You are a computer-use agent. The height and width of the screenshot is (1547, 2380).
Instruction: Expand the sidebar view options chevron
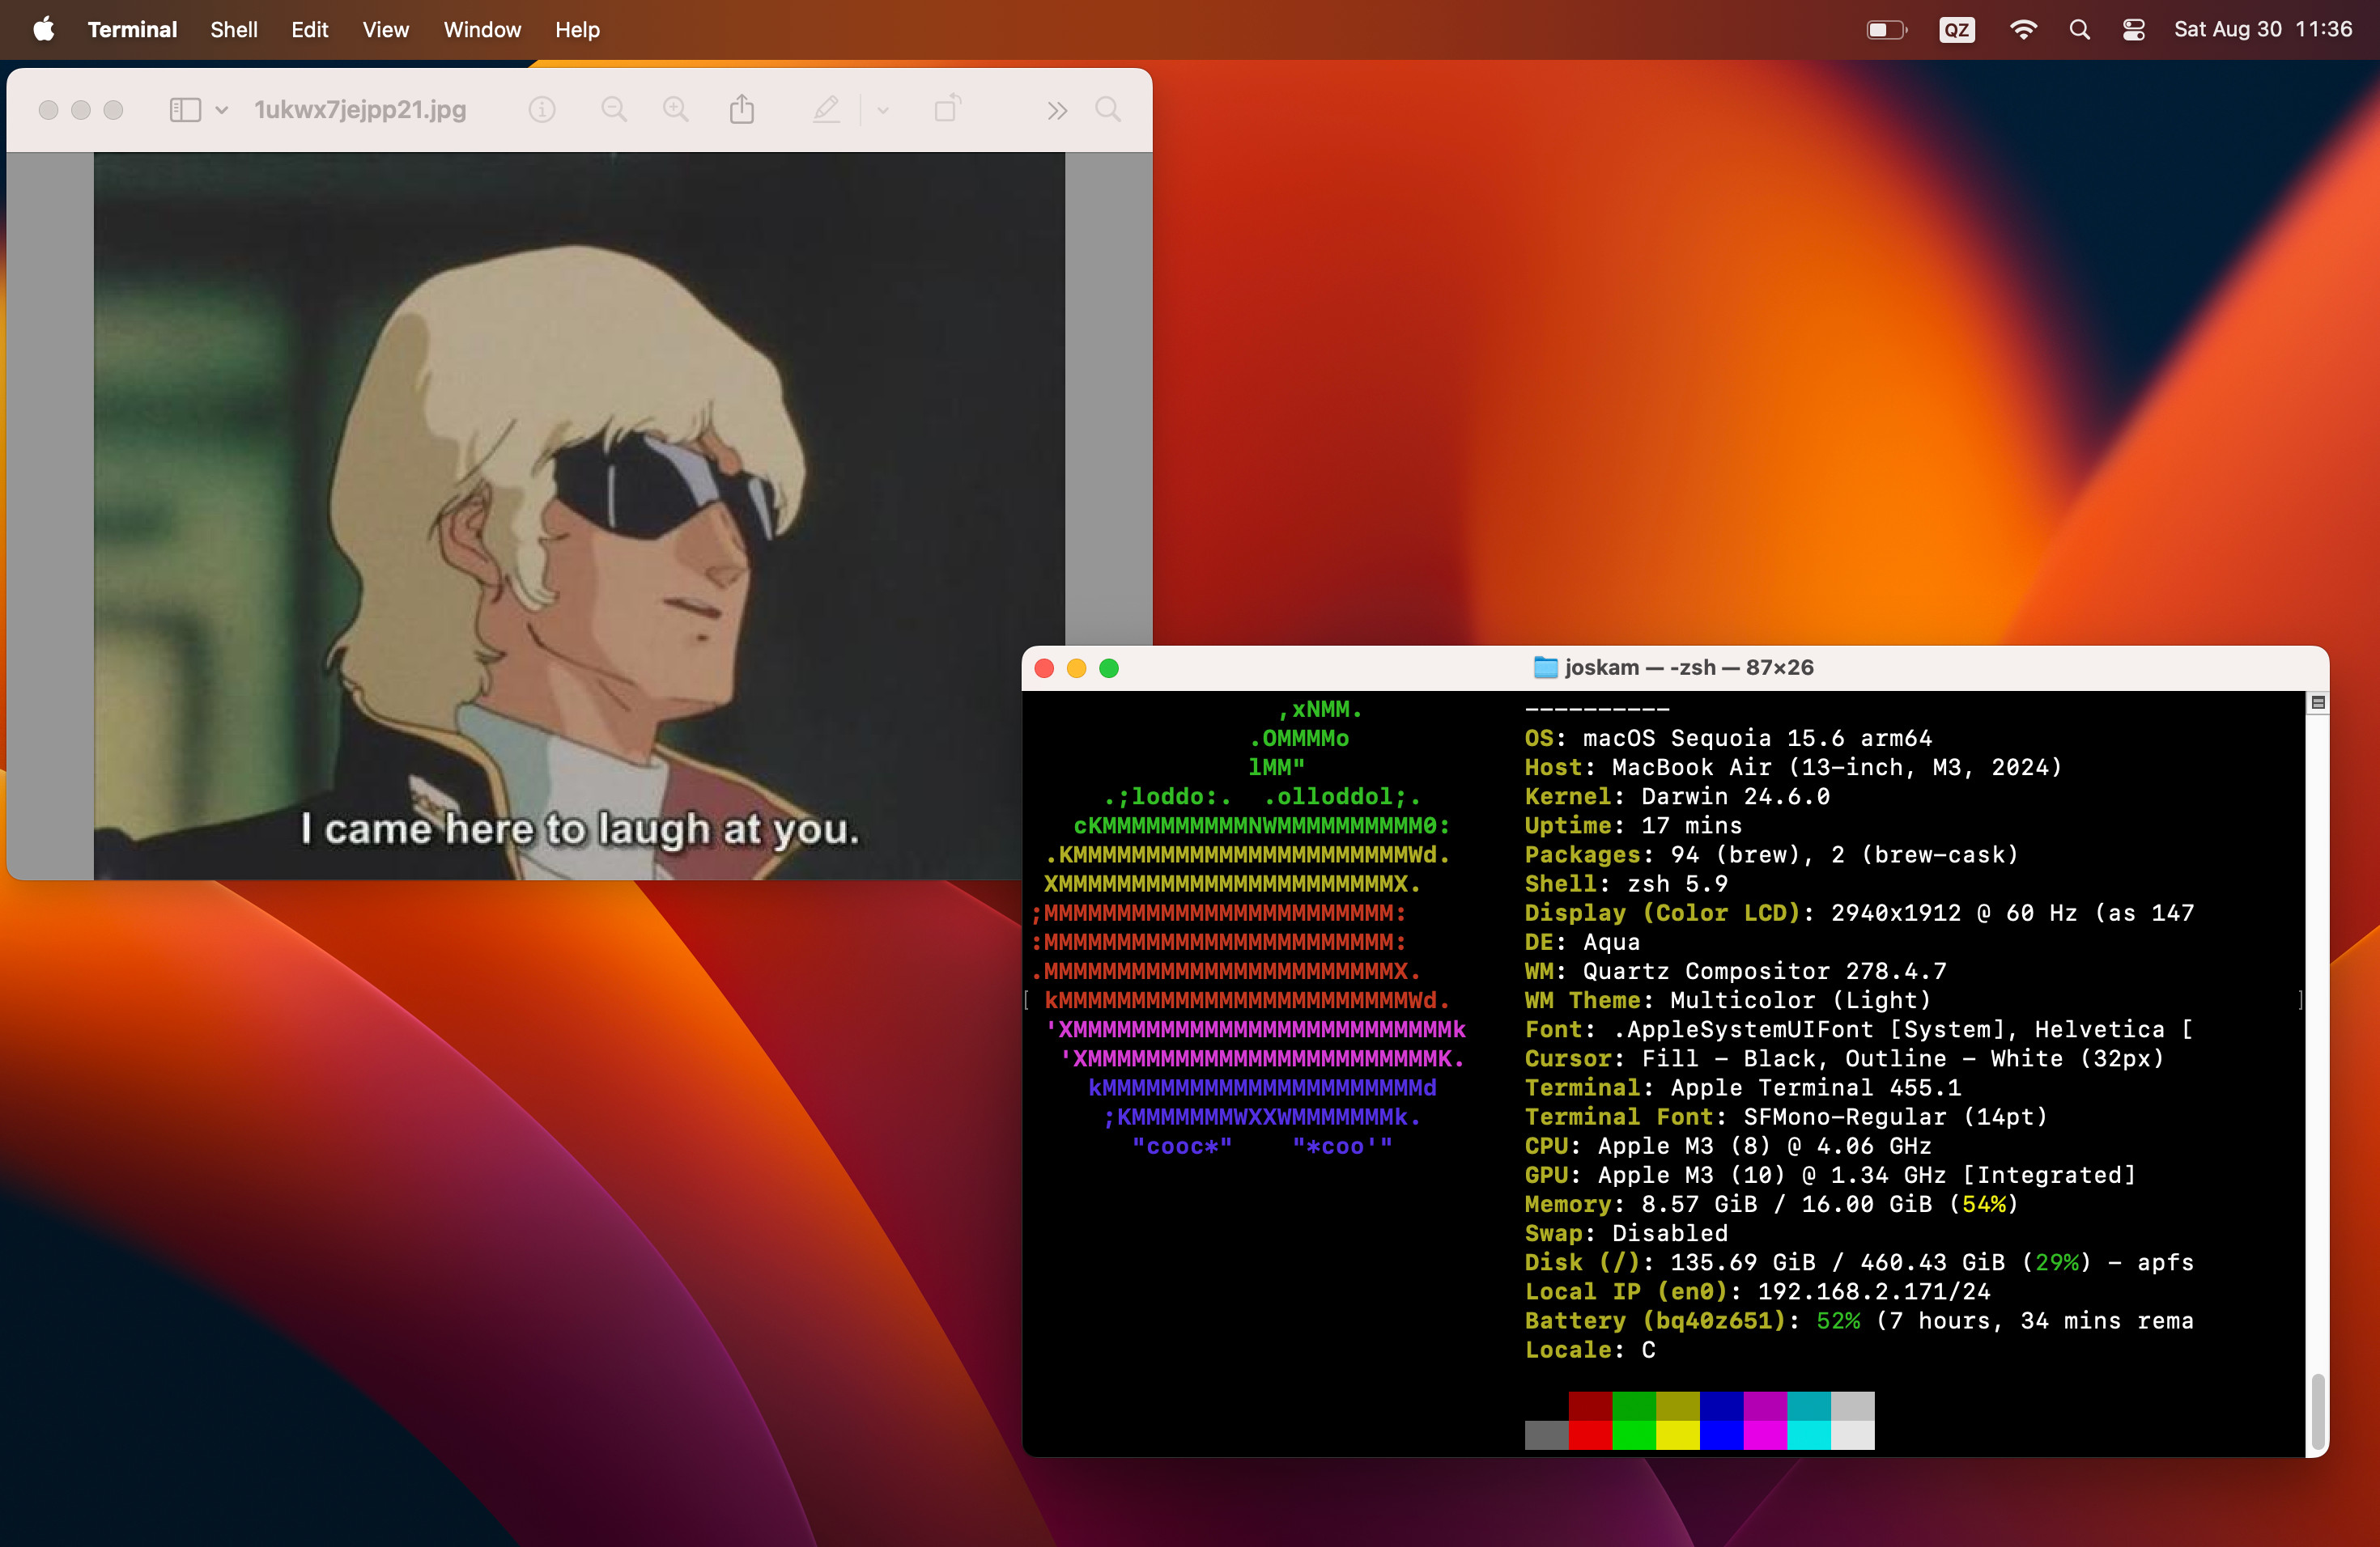[222, 109]
